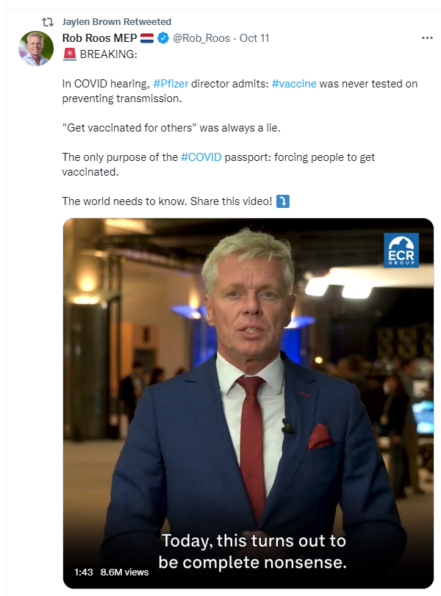Click the 1:43 video duration label

pyautogui.click(x=83, y=572)
